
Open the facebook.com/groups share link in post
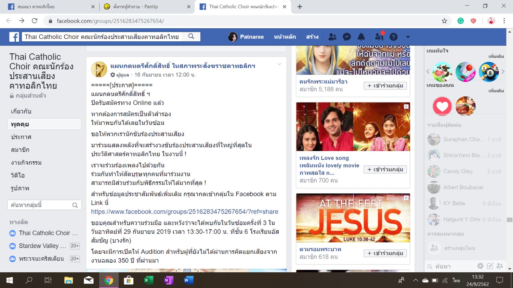coord(185,212)
